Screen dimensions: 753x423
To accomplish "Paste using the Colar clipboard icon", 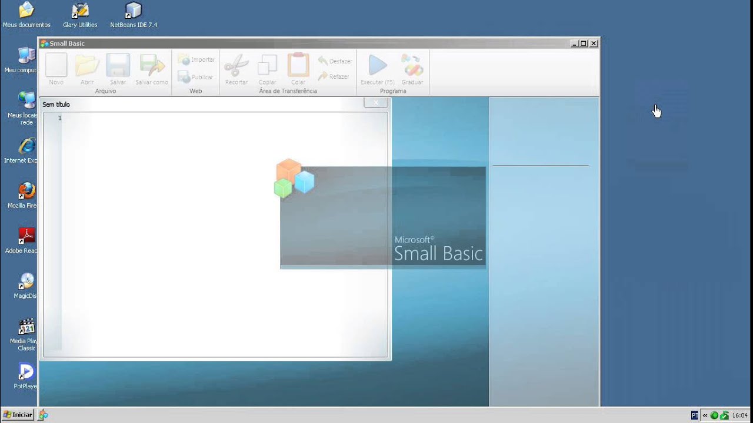I will (298, 65).
